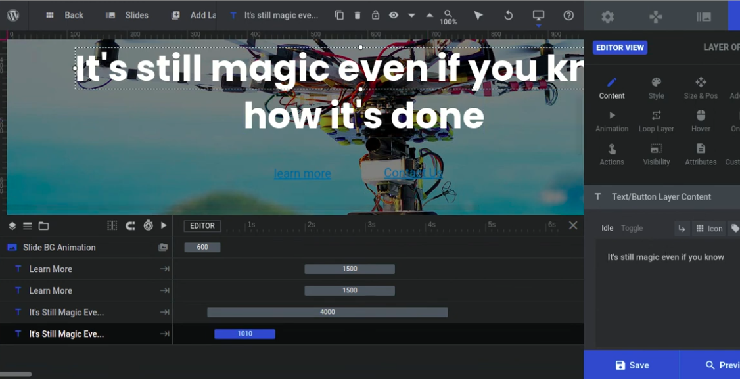740x379 pixels.
Task: Duplicate layer using the copy icon
Action: pos(339,15)
